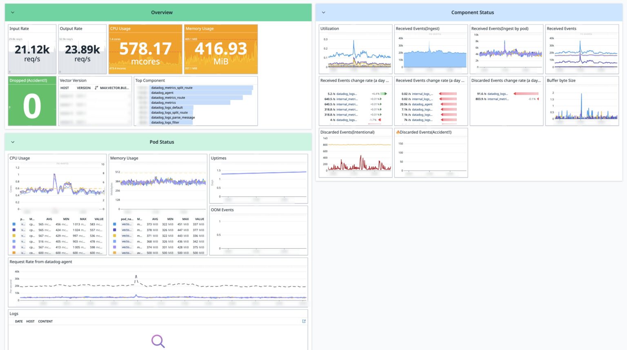Image resolution: width=627 pixels, height=350 pixels.
Task: Click the internal_metrics link under Discarded Events change rate
Action: pos(498,98)
